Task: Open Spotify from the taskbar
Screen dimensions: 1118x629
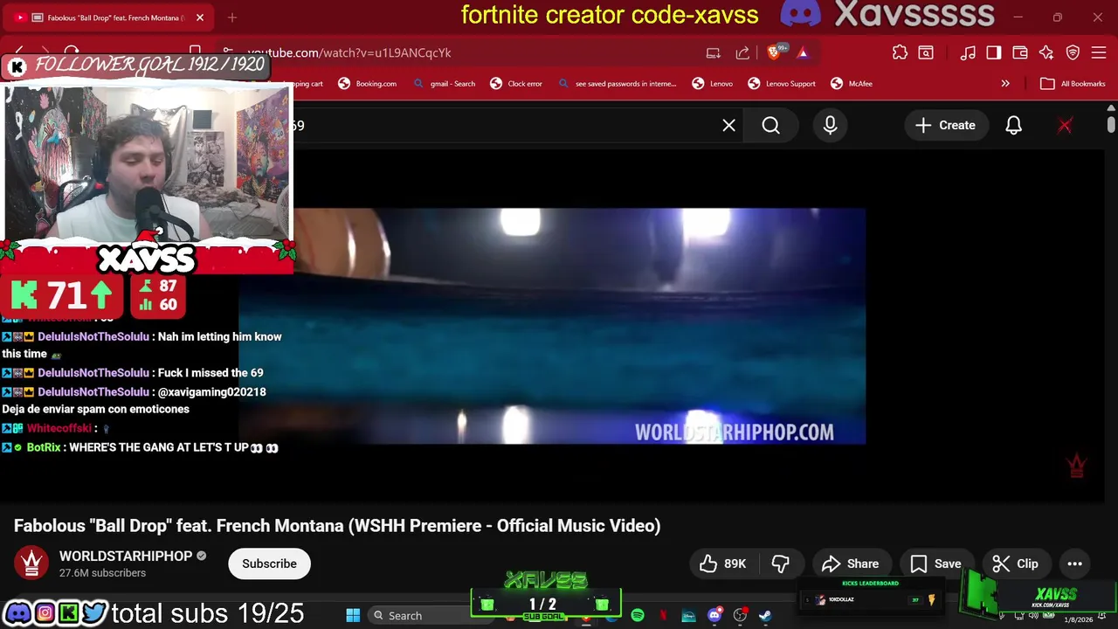Action: point(638,616)
